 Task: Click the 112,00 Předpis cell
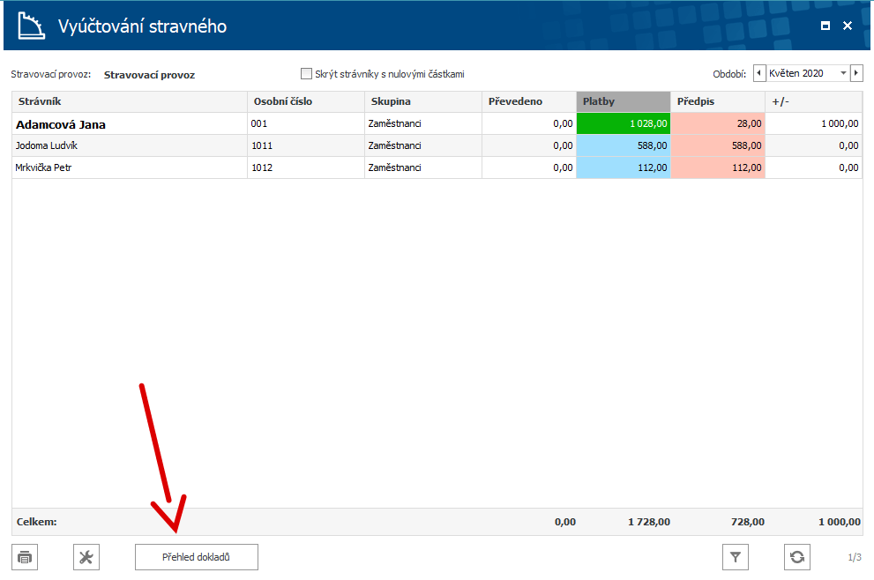pyautogui.click(x=718, y=167)
